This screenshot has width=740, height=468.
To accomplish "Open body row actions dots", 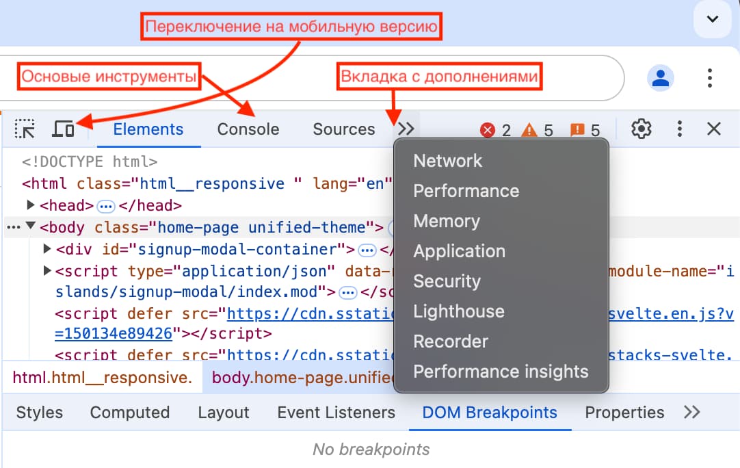I will click(x=13, y=228).
